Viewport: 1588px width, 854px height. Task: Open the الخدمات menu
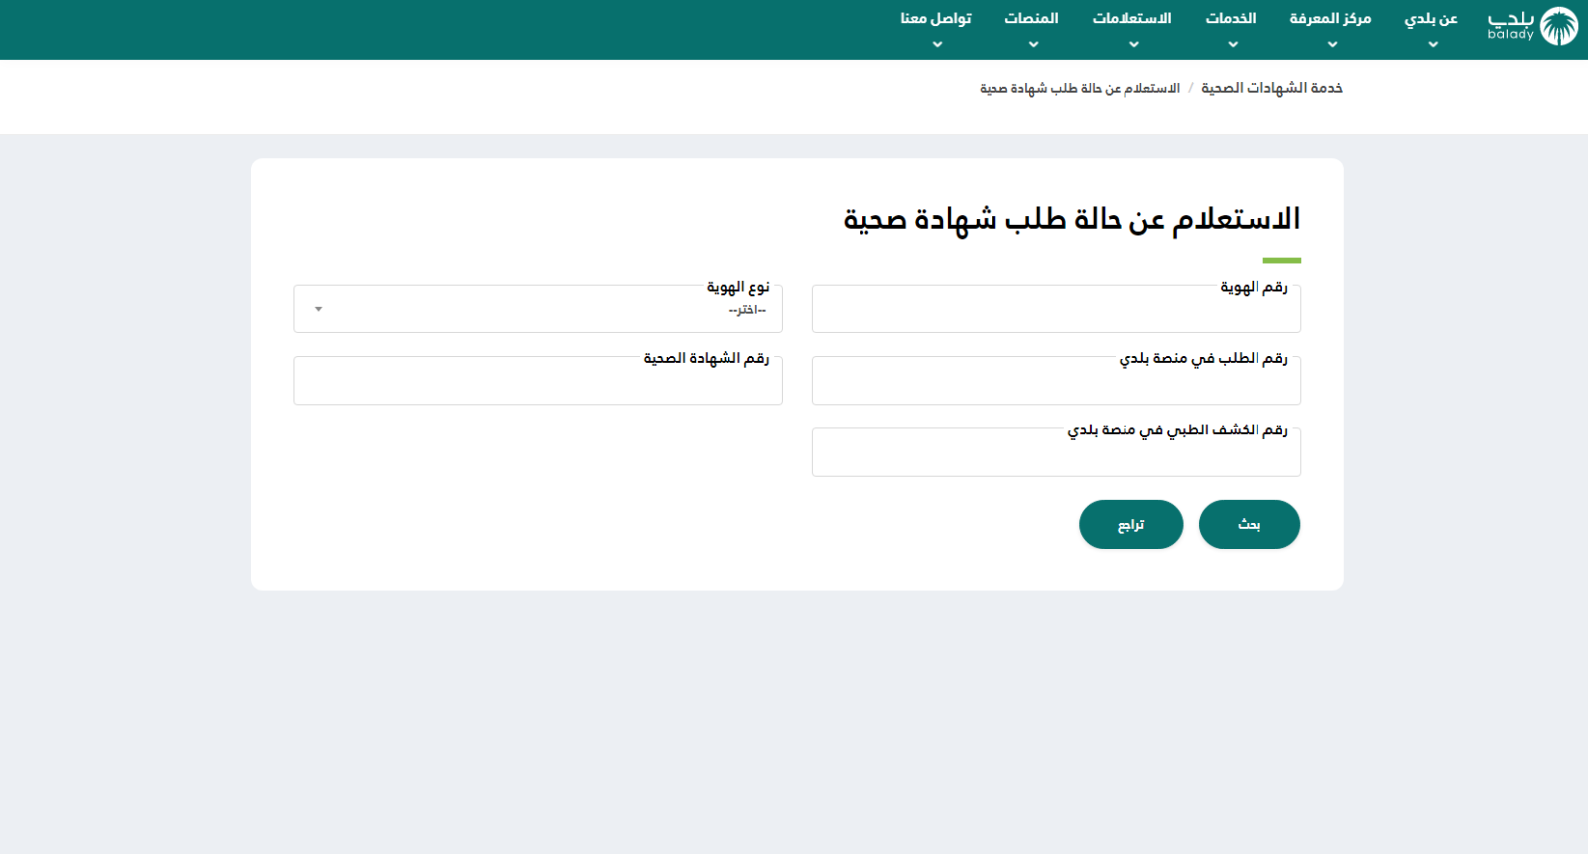point(1231,19)
